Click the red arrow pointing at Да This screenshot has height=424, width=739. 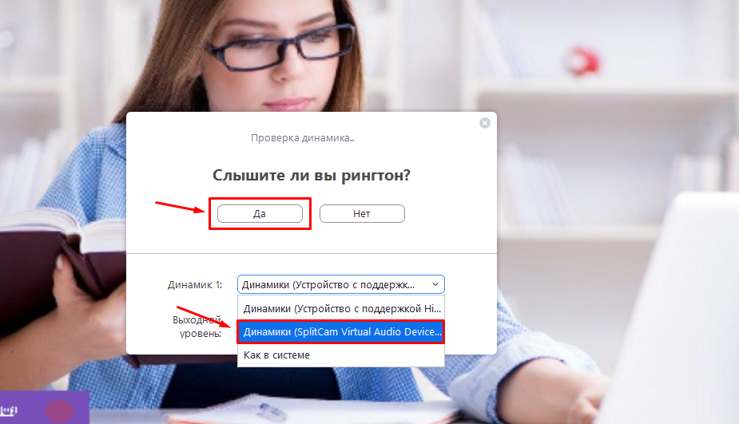180,208
